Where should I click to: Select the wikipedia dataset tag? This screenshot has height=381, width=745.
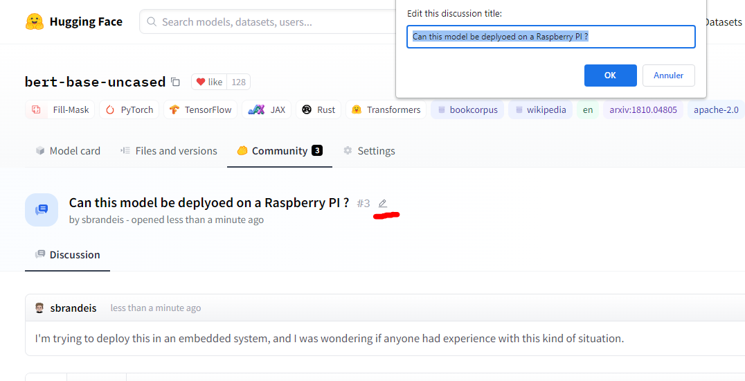click(540, 109)
